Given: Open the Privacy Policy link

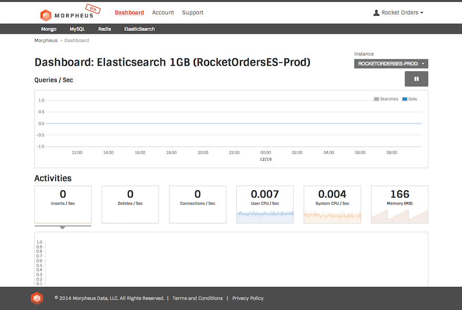Looking at the screenshot, I should click(248, 298).
